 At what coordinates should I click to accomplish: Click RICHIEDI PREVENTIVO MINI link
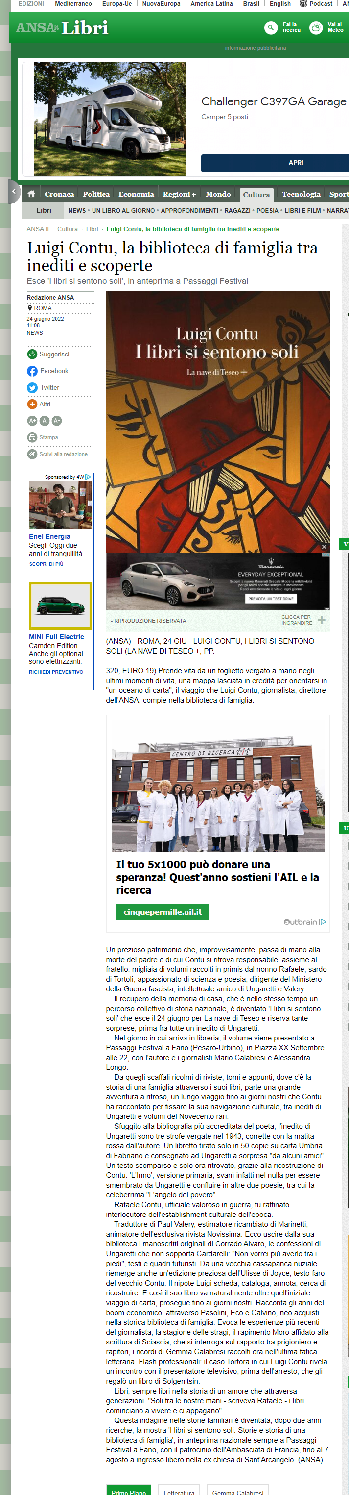point(56,672)
